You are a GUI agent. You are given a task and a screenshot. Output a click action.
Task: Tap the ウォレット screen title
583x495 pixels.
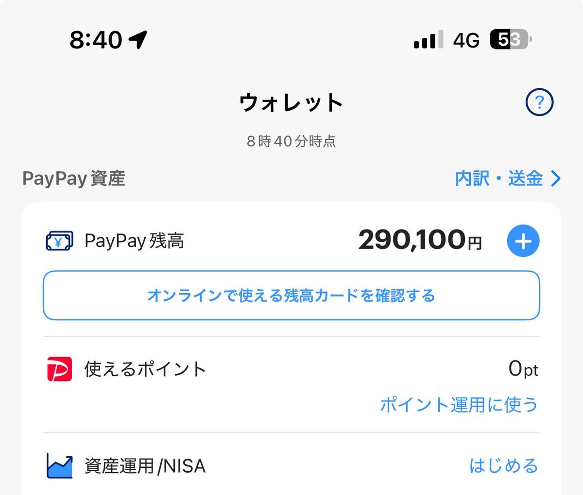tap(291, 103)
